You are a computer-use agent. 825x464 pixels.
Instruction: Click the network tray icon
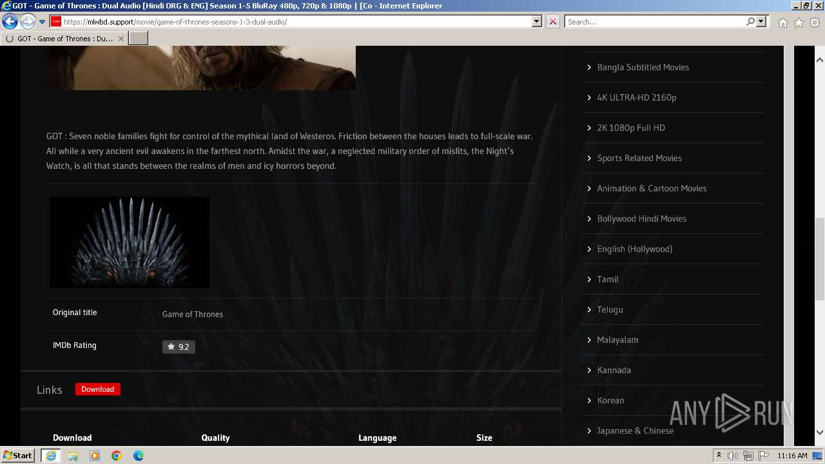pyautogui.click(x=748, y=456)
